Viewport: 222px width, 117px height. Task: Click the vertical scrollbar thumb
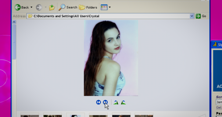(14, 42)
